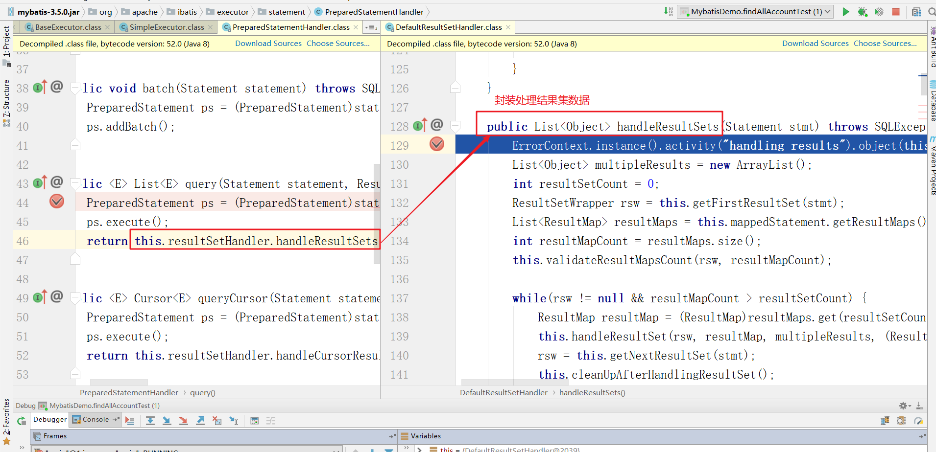Screen dimensions: 936x452
Task: Click Download Sources in left editor banner
Action: coord(268,44)
